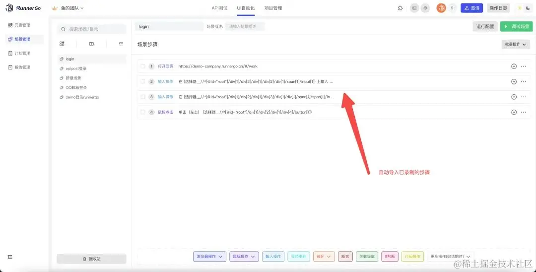Viewport: 536px width, 272px height.
Task: Switch to the API测试 tab
Action: click(219, 8)
